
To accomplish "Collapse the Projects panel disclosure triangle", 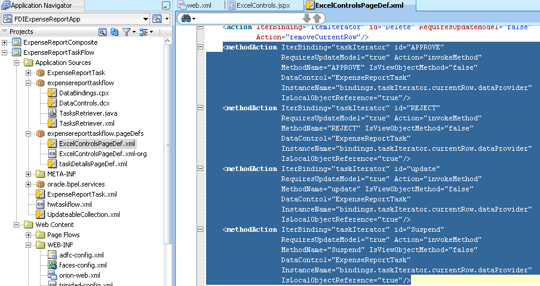I will point(4,31).
